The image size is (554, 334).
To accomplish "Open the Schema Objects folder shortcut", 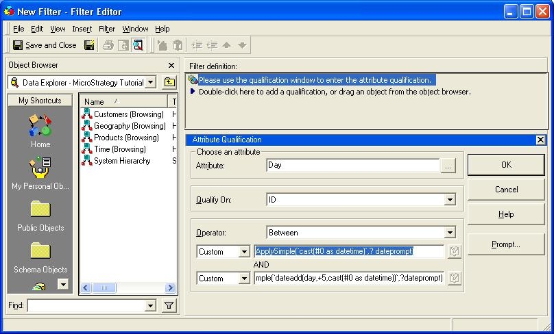I will pos(40,257).
